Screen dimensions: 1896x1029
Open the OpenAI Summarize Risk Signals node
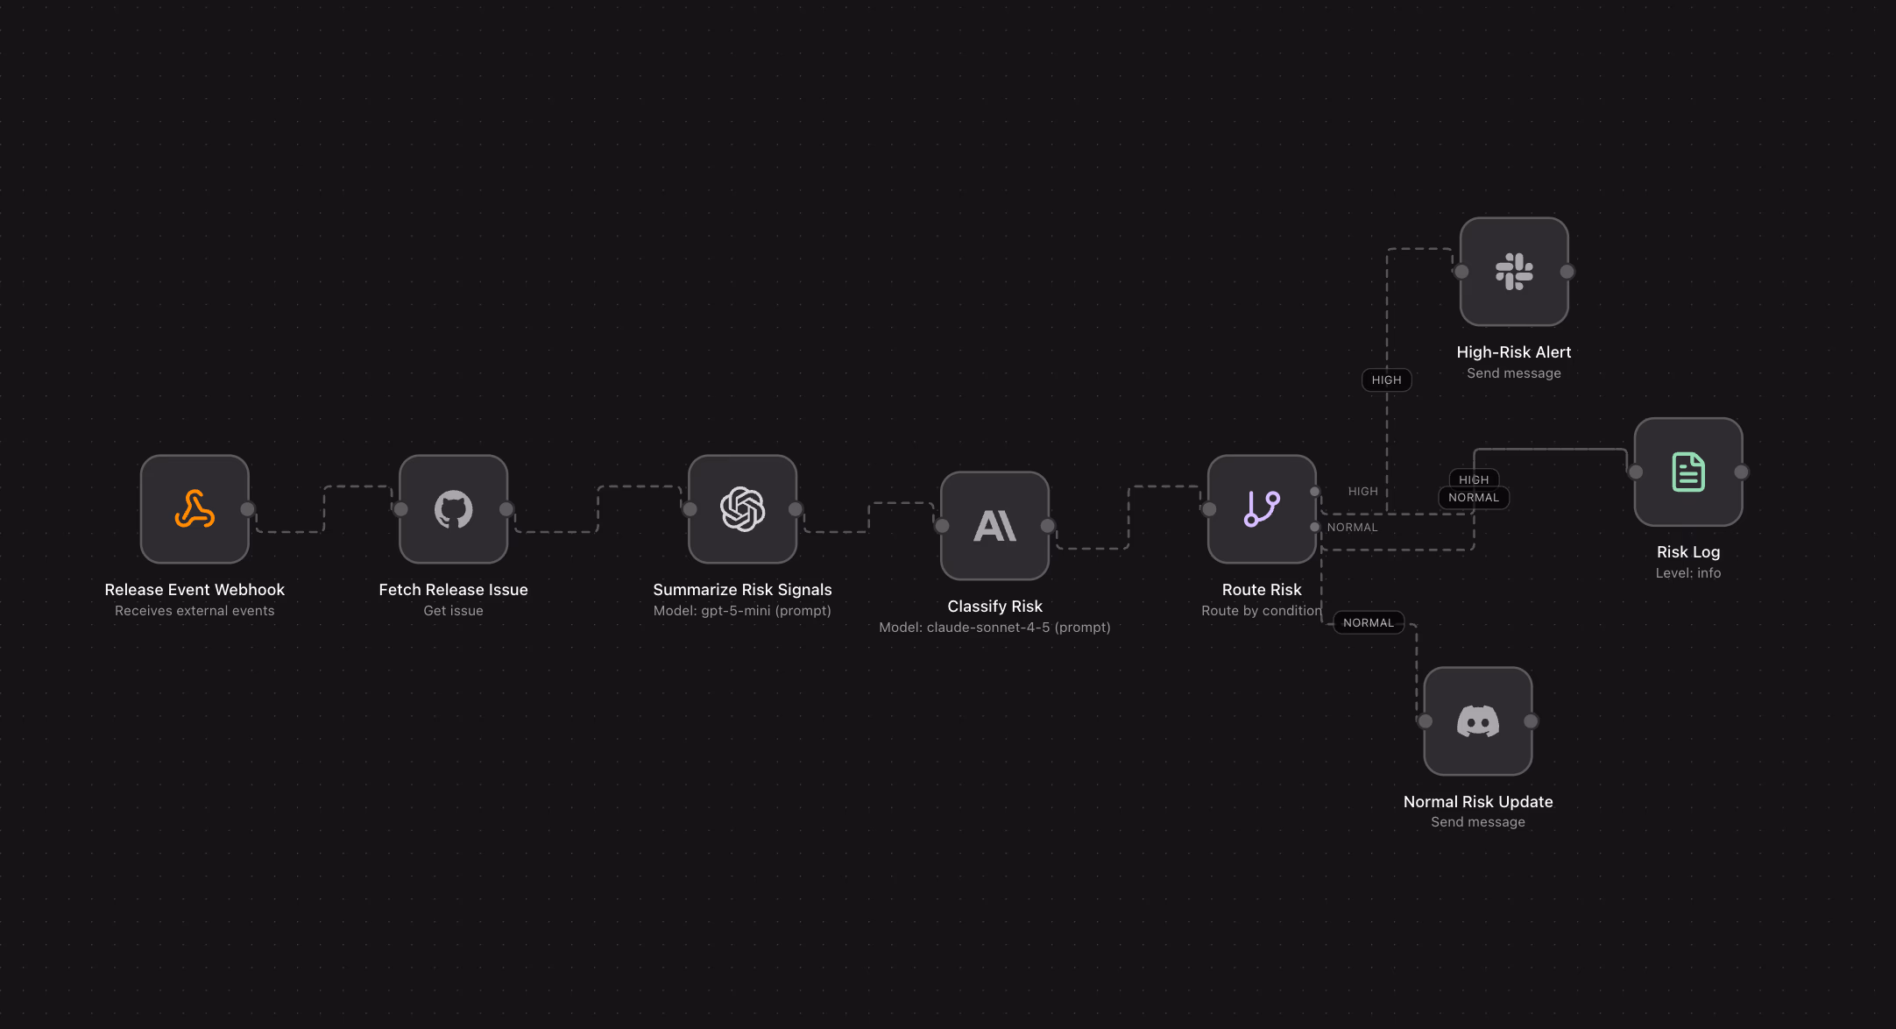pos(742,509)
